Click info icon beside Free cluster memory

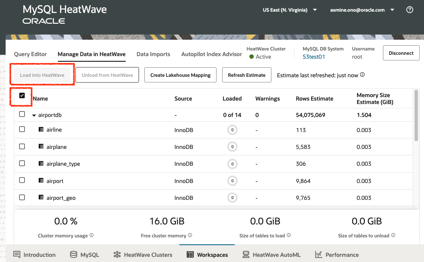190,236
